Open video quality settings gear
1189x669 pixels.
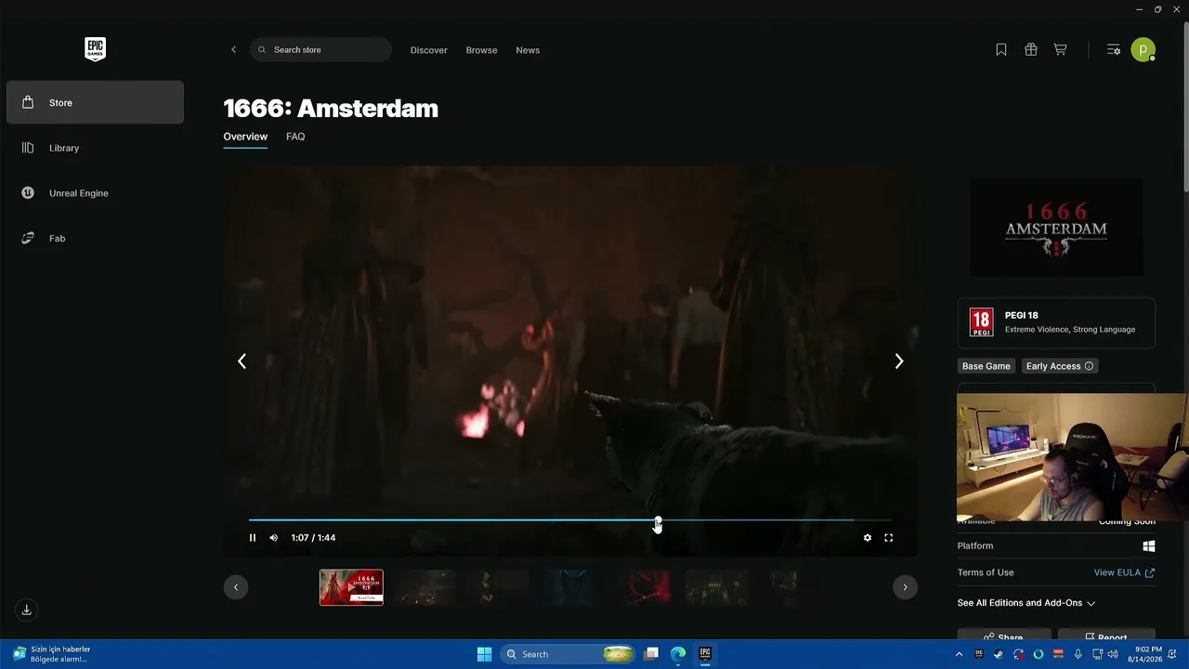point(868,538)
